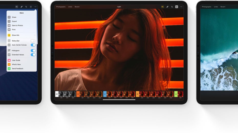This screenshot has height=133, width=238.
Task: Tap the ML Enhance icon above the portrait photo
Action: 163,7
